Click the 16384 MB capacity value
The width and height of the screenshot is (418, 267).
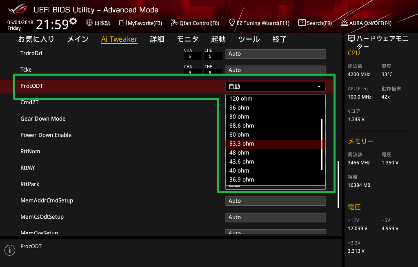point(359,185)
